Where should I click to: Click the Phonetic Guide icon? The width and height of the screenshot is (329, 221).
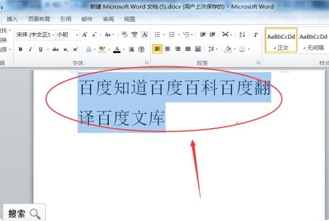click(135, 35)
